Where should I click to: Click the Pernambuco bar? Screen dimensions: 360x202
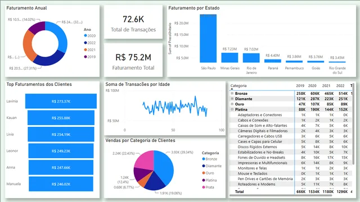[x=294, y=61]
